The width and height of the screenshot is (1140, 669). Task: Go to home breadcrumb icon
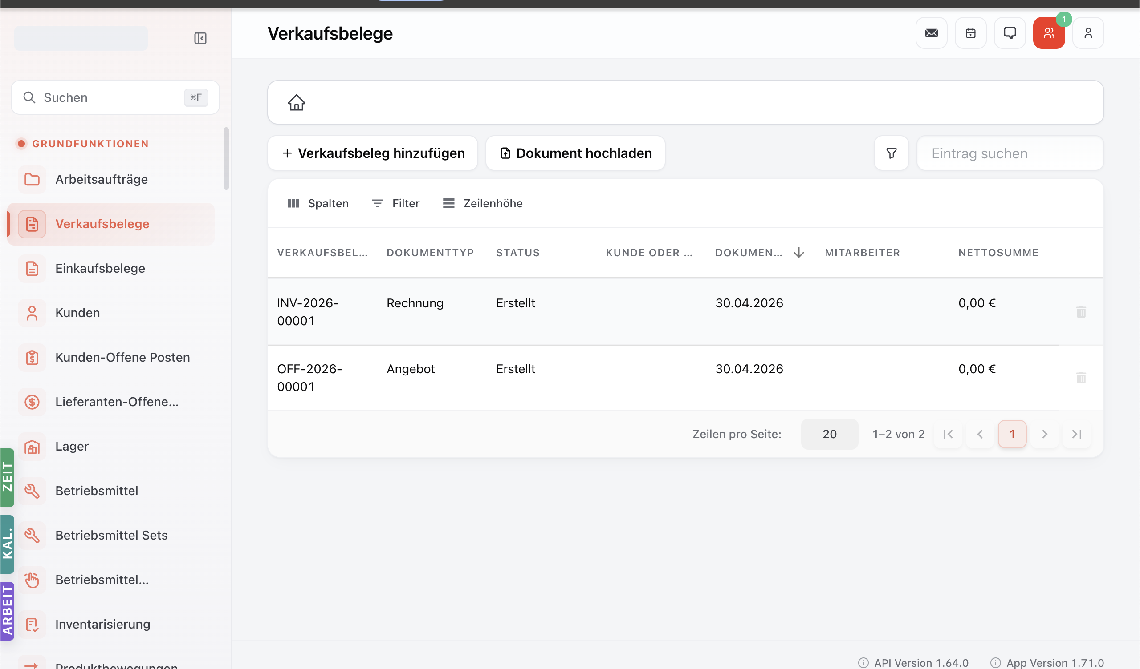point(296,103)
